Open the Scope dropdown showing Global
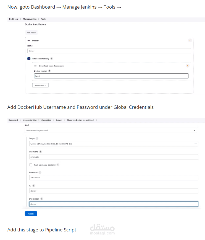The image size is (205, 240). coord(114,144)
